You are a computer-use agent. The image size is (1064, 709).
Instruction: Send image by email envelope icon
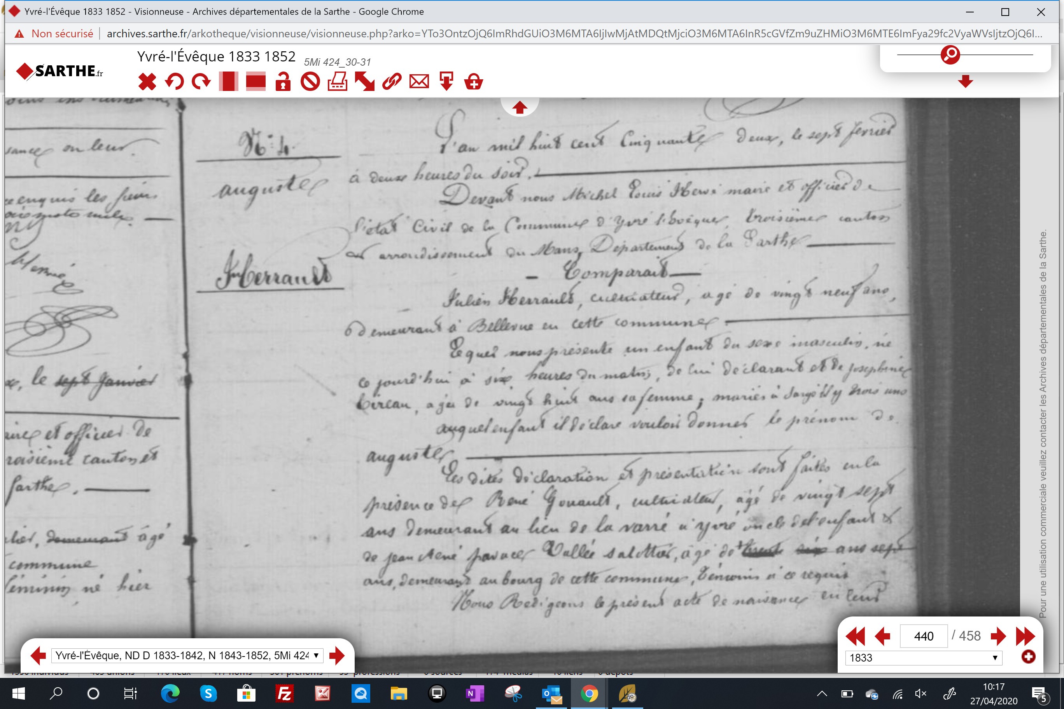[x=419, y=82]
